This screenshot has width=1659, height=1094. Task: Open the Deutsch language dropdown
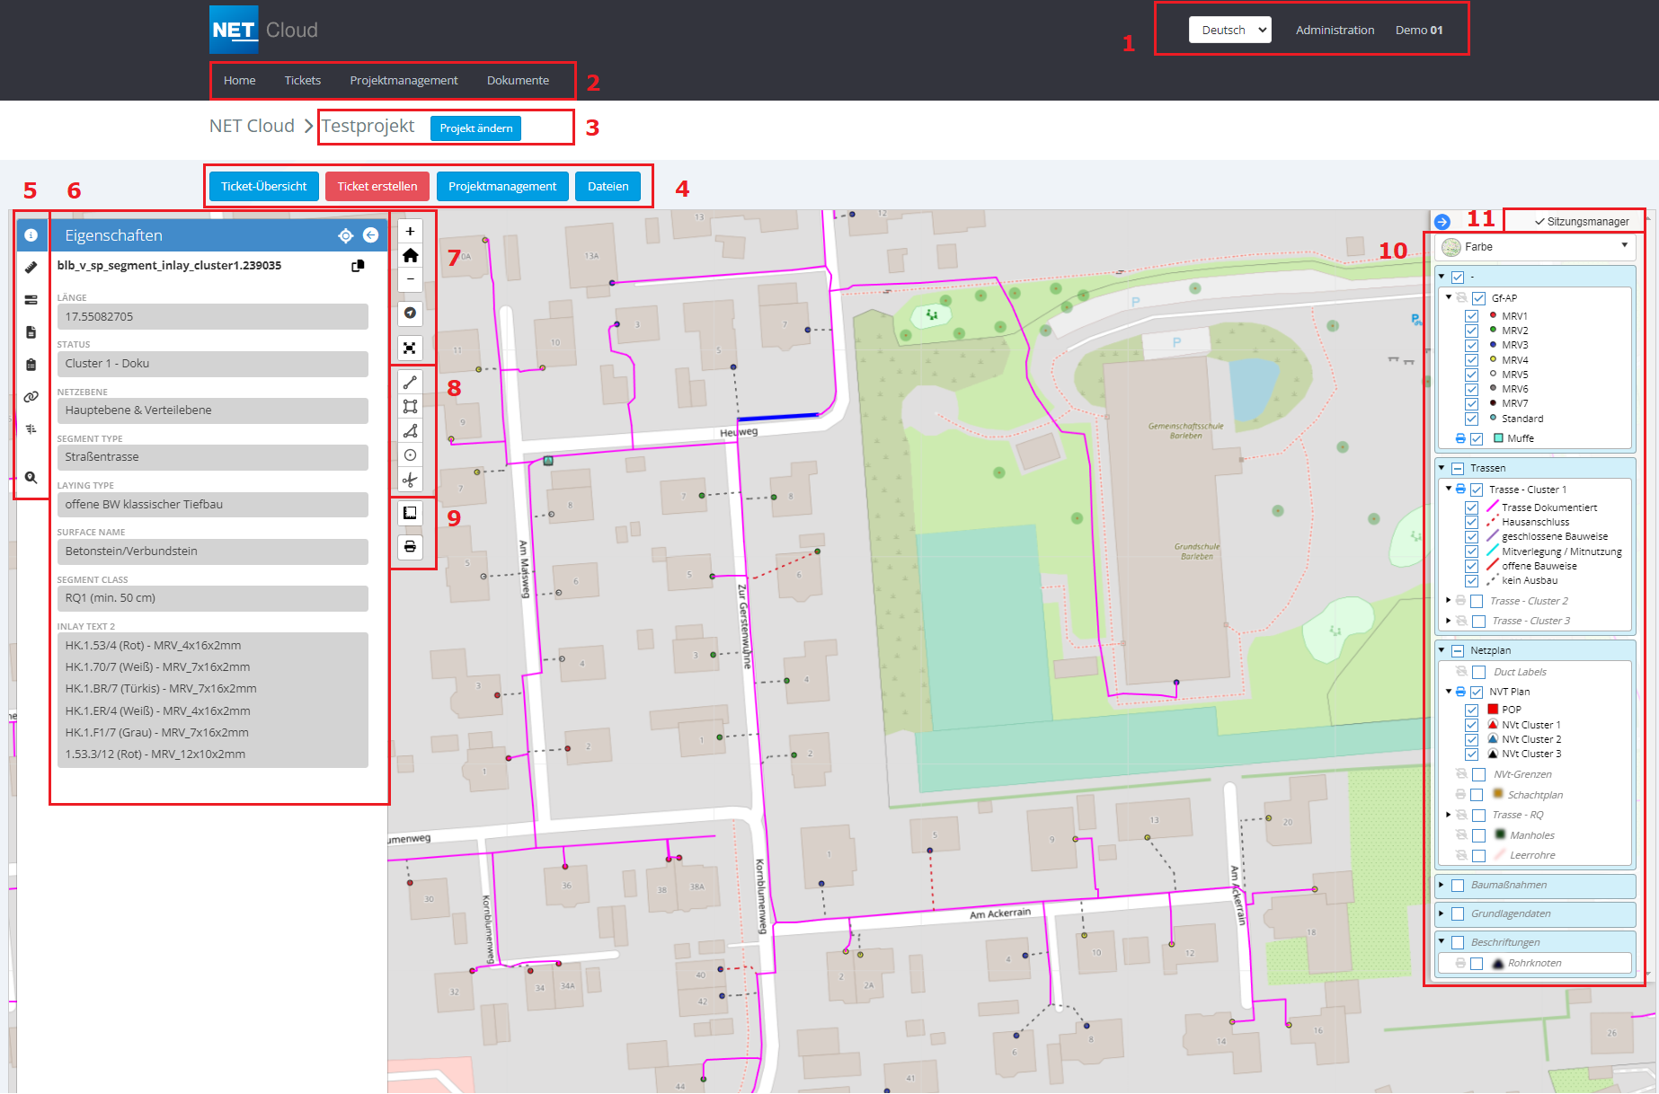click(x=1229, y=30)
